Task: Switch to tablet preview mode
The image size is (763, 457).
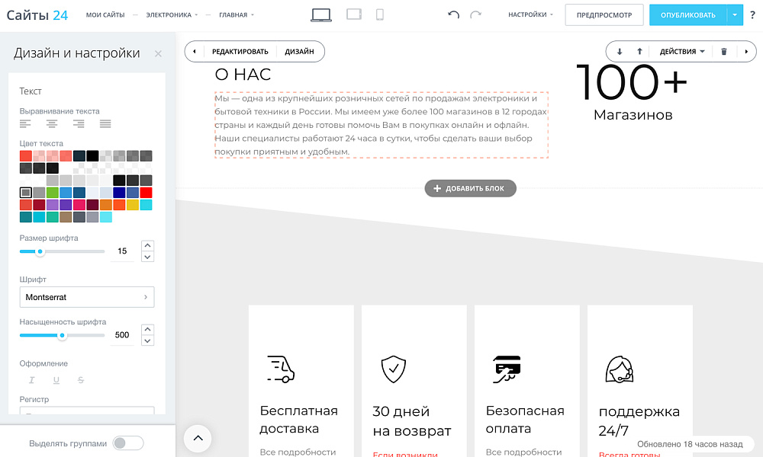Action: [x=353, y=13]
